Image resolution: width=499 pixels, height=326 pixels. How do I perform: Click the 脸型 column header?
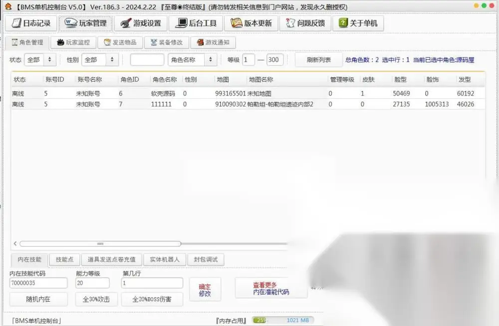pyautogui.click(x=400, y=80)
